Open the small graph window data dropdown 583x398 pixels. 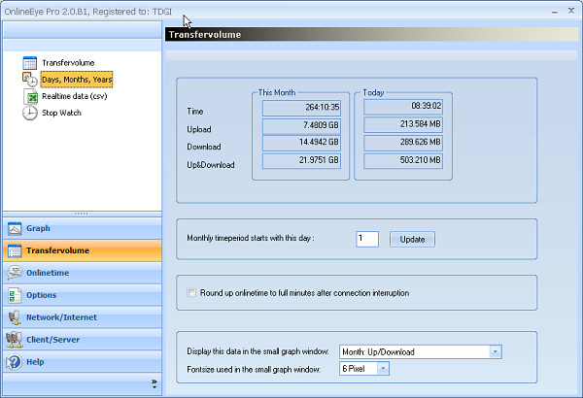495,351
